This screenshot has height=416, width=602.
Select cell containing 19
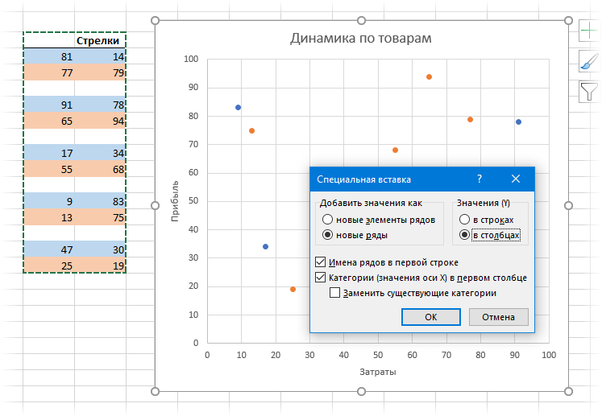(x=100, y=266)
